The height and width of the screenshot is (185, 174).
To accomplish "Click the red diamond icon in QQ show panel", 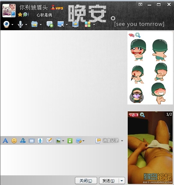I will pos(132,35).
